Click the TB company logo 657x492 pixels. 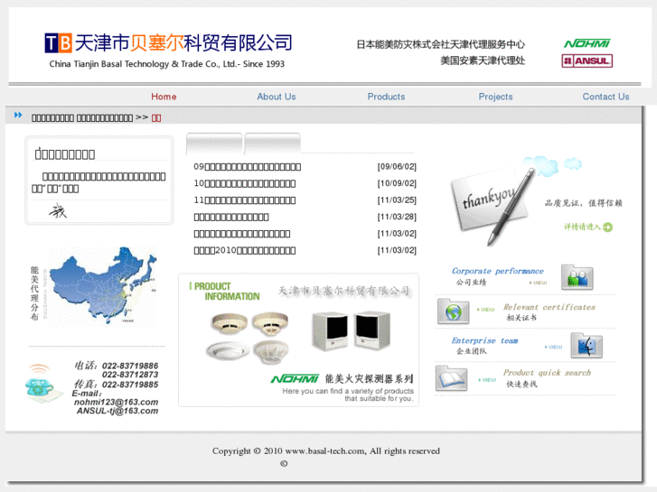(58, 43)
